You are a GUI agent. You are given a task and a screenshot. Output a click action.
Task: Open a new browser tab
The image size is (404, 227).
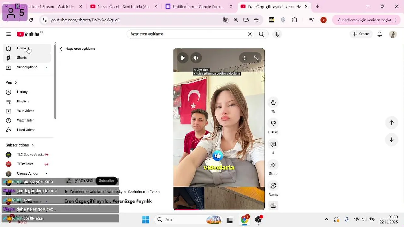pos(318,6)
